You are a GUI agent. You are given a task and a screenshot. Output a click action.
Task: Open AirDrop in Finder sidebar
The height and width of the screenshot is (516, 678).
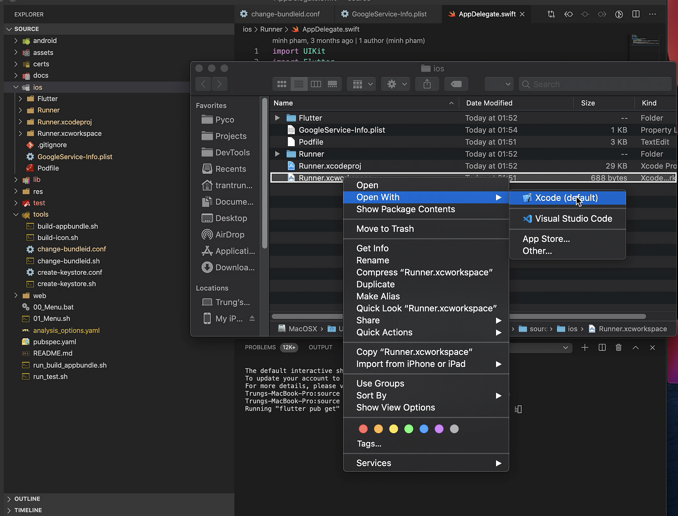click(228, 234)
